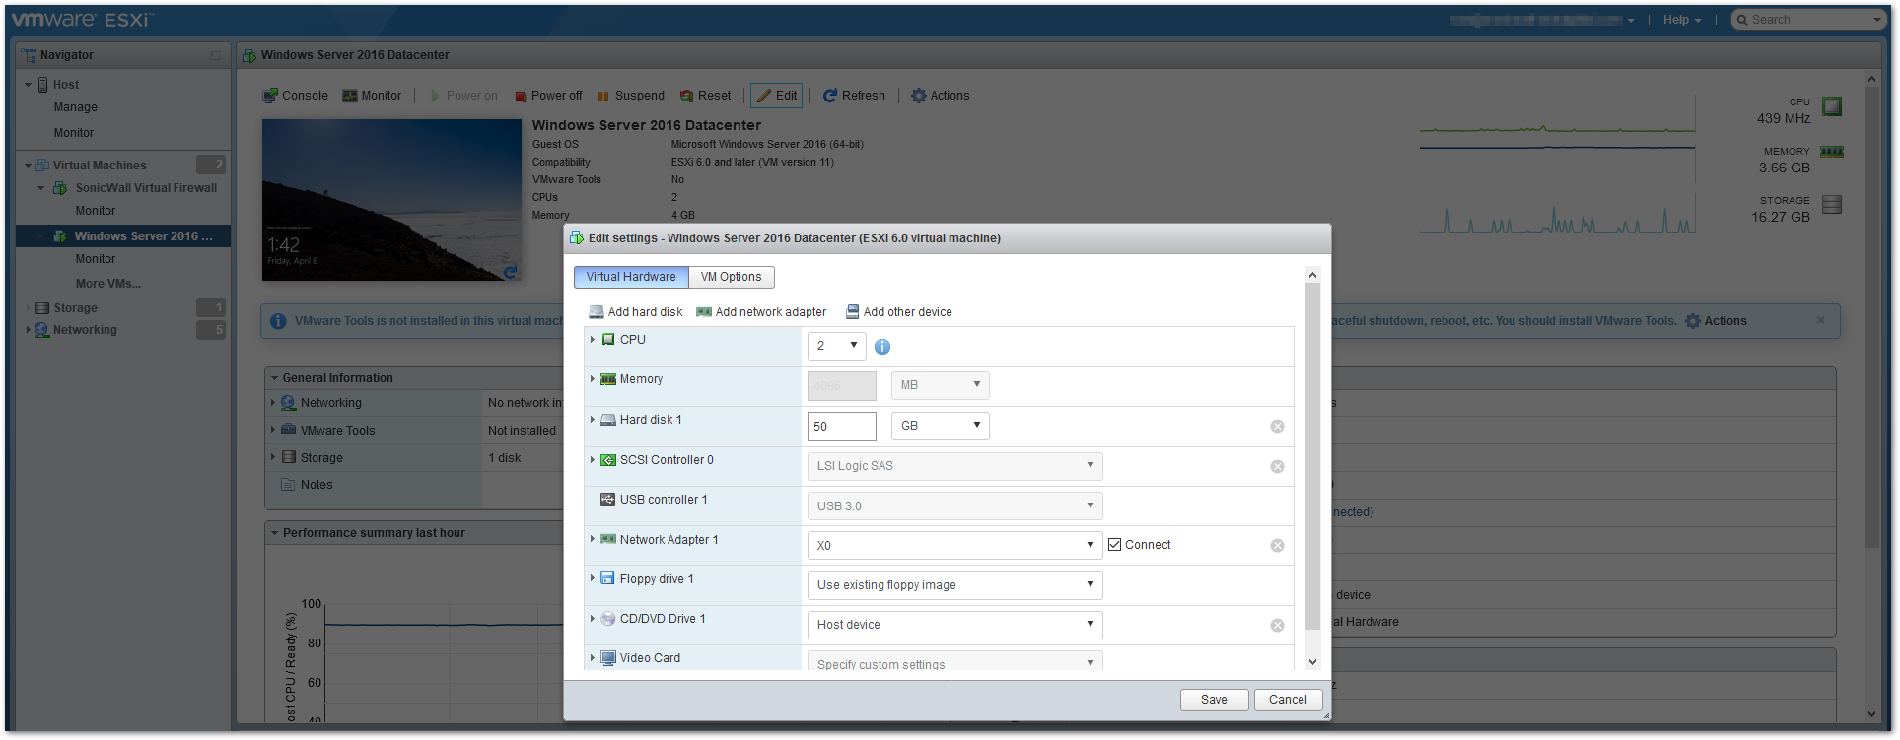1900x740 pixels.
Task: Expand the Floppy drive 1 row
Action: [593, 578]
